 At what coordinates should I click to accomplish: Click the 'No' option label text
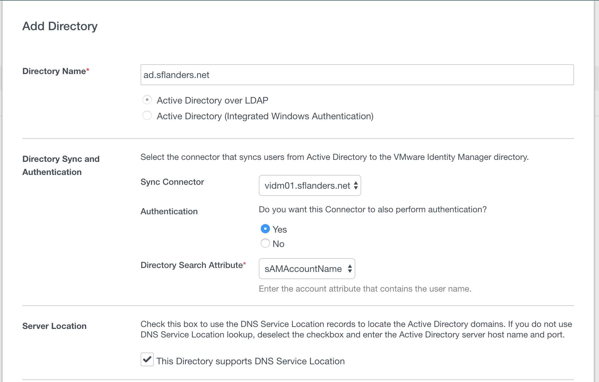[x=278, y=244]
